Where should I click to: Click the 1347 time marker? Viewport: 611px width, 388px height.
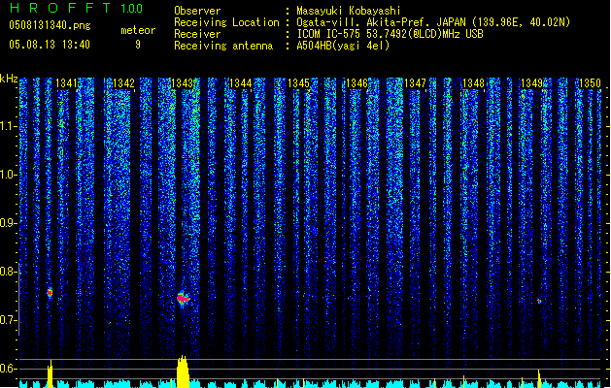415,83
